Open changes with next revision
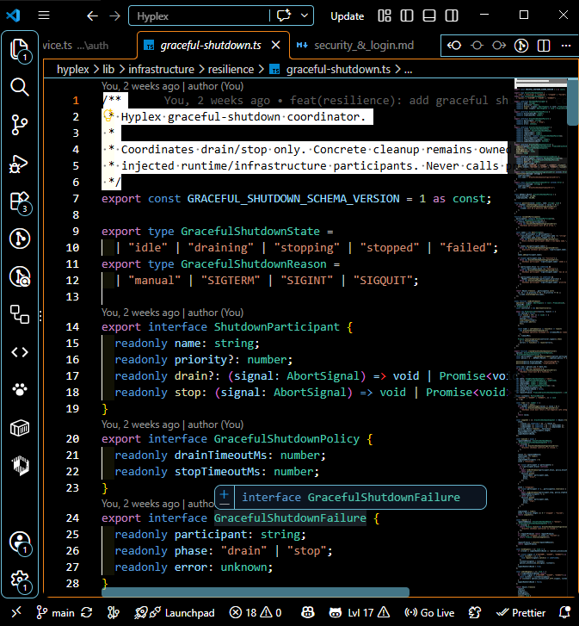 click(x=498, y=46)
